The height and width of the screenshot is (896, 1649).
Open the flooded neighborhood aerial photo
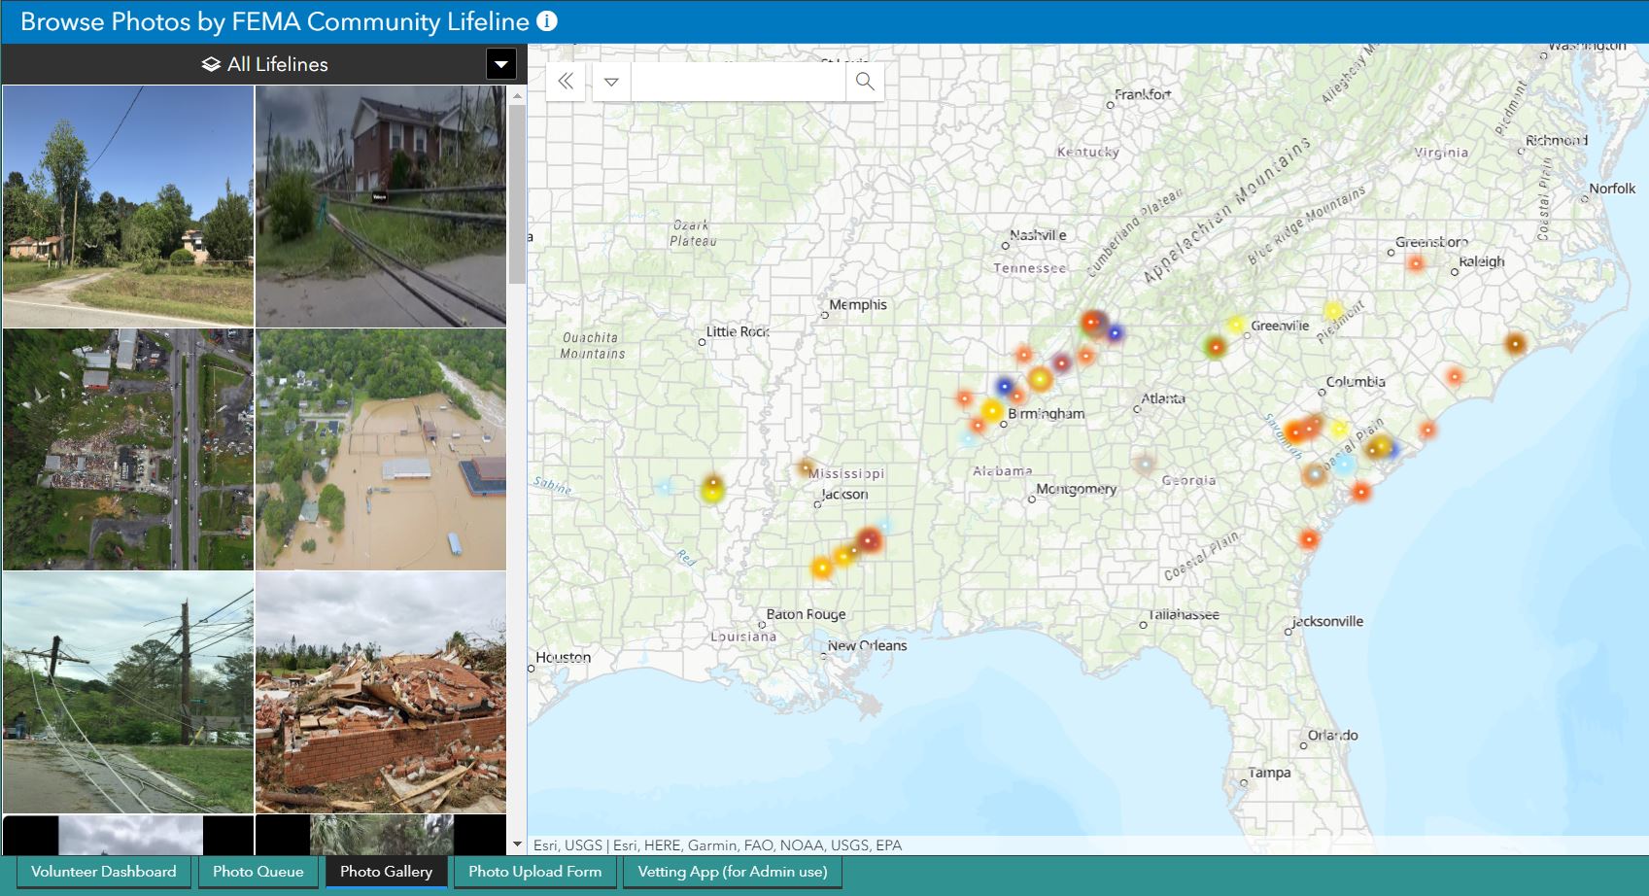pyautogui.click(x=381, y=449)
